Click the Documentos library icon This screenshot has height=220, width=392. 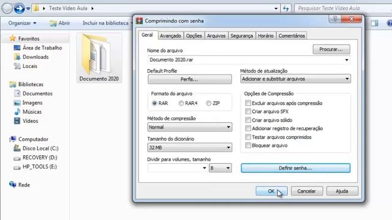pyautogui.click(x=17, y=94)
